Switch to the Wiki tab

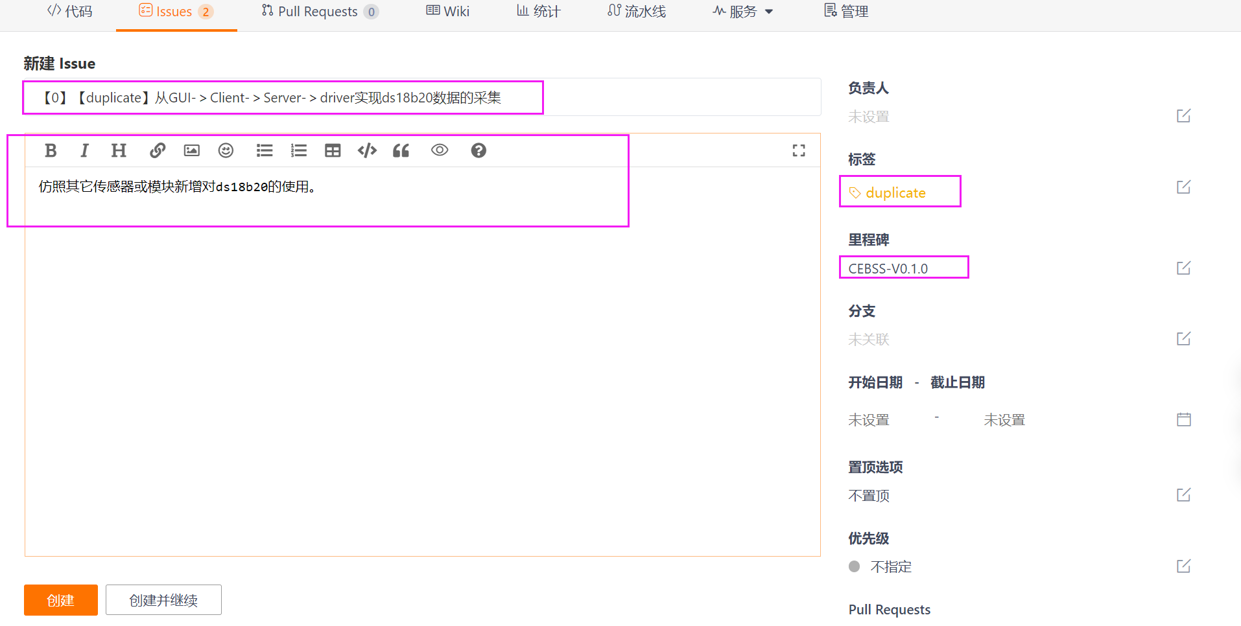pos(447,11)
